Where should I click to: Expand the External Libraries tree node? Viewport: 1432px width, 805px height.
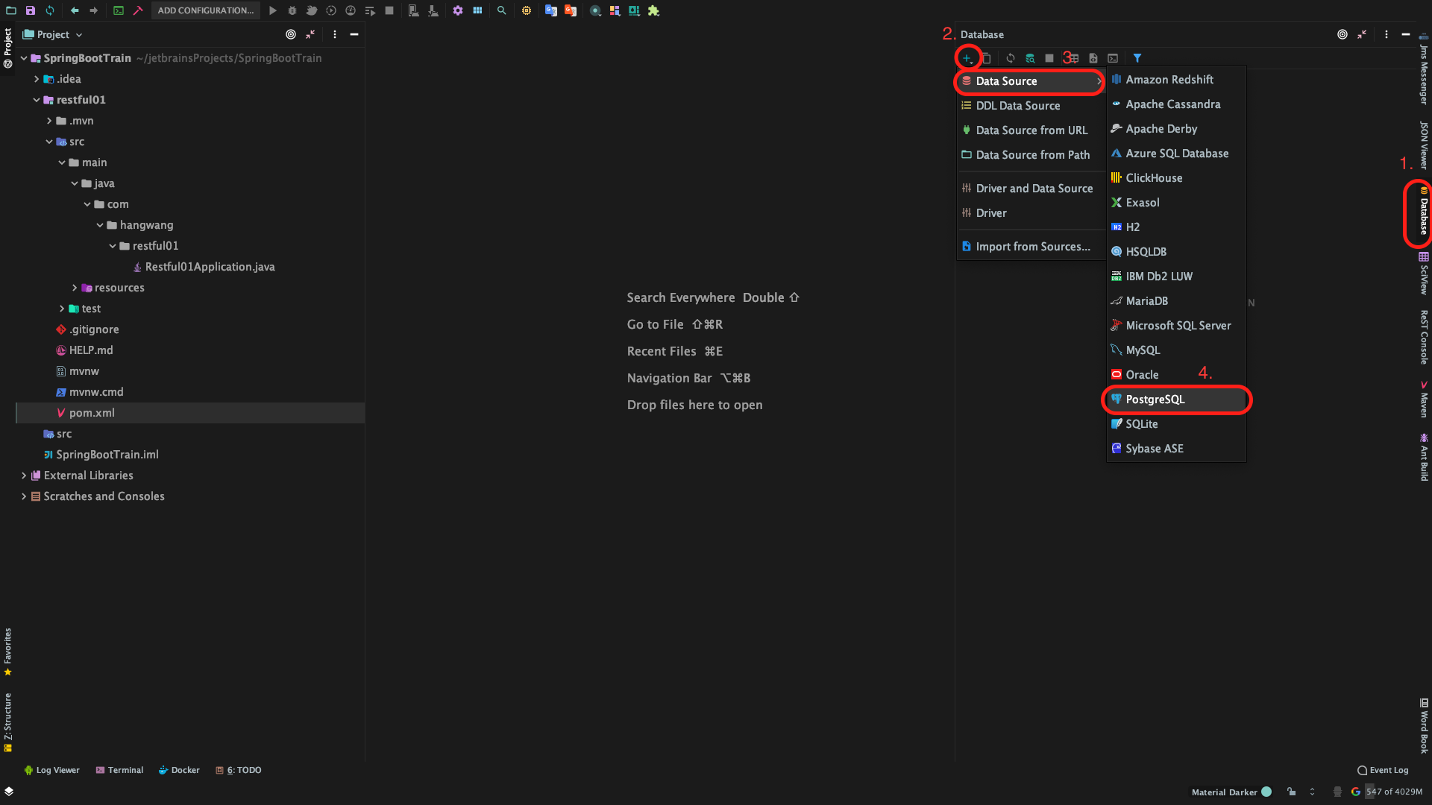click(24, 476)
